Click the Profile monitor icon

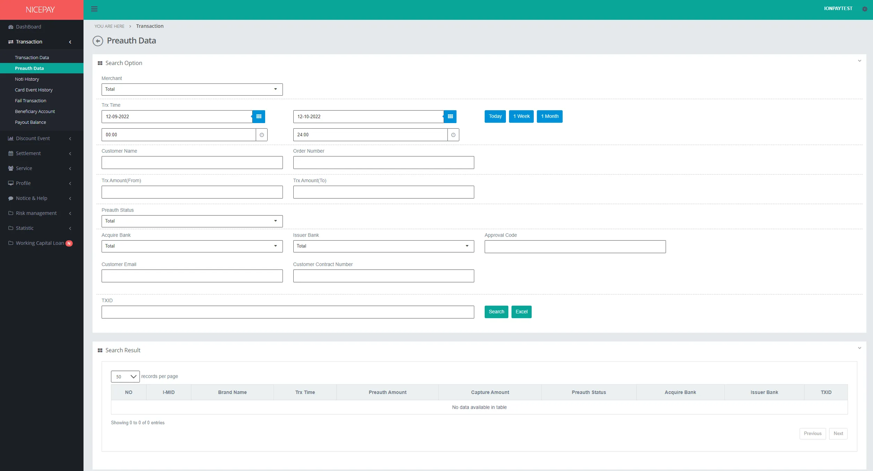tap(11, 183)
